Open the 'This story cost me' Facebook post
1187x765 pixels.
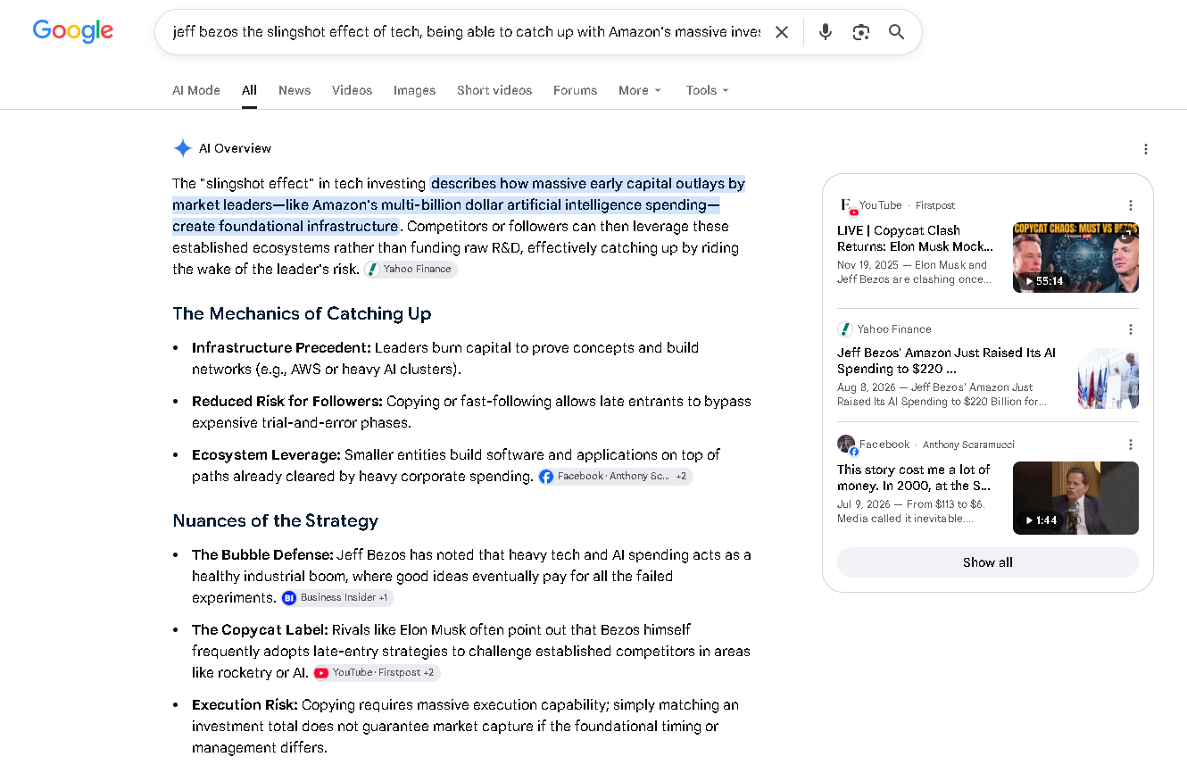pyautogui.click(x=914, y=478)
